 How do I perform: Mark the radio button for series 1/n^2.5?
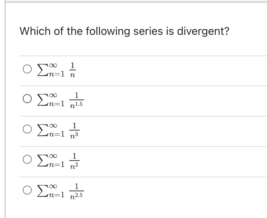(x=27, y=190)
